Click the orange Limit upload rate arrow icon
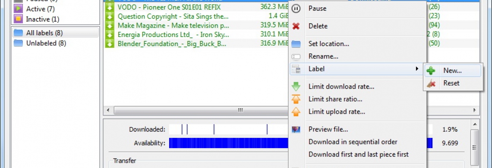 pos(296,112)
